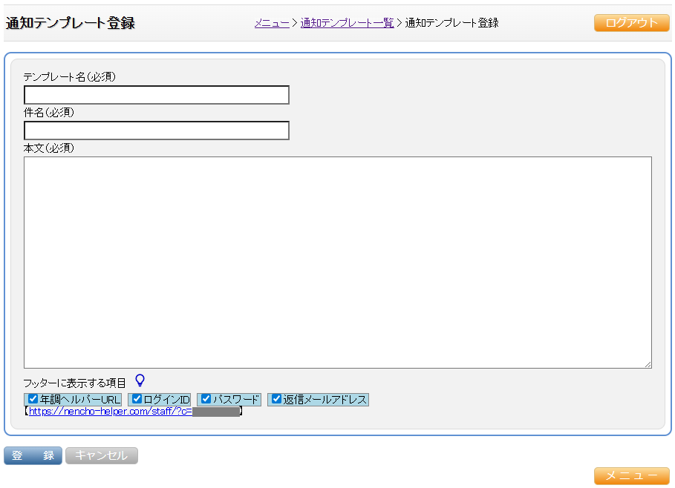Click the 本文(必須) label text

(x=49, y=148)
